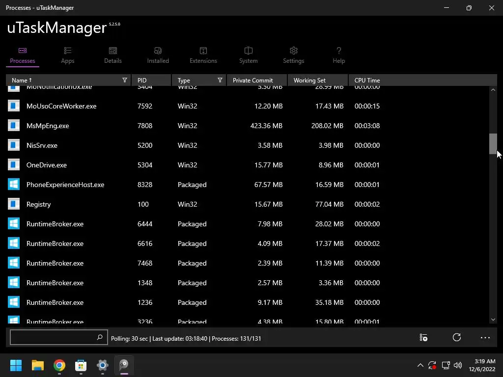The width and height of the screenshot is (503, 377).
Task: Open Settings from the taskbar
Action: pos(103,365)
